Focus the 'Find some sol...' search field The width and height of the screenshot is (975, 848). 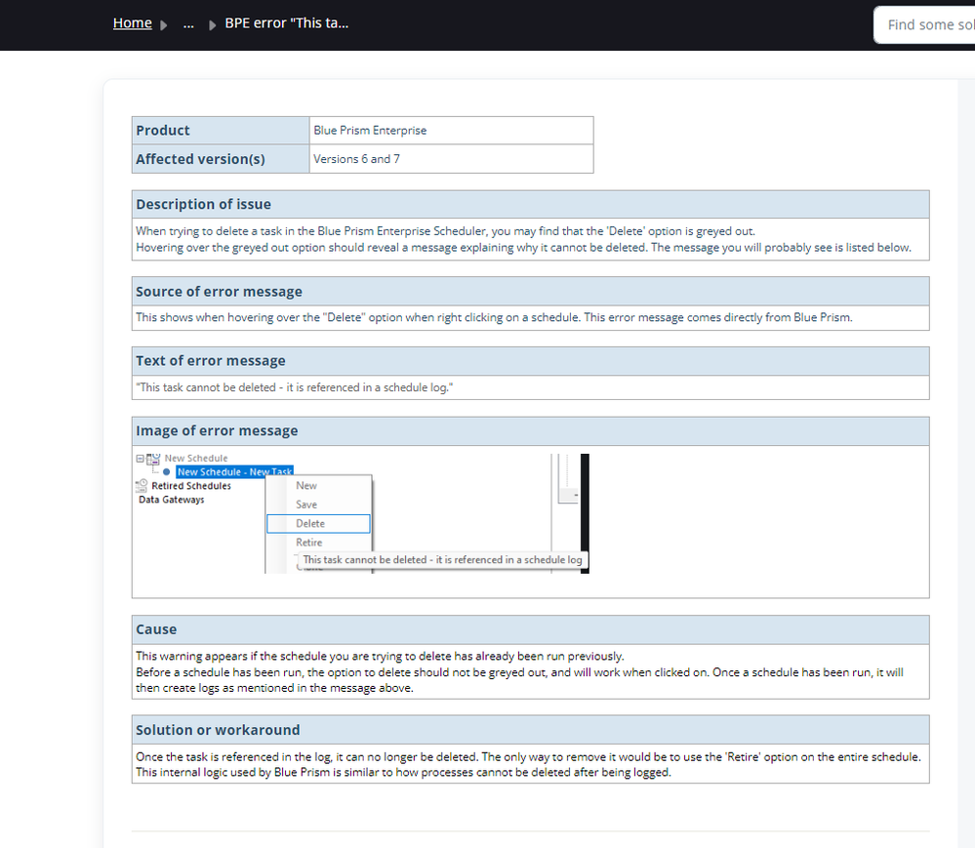(x=924, y=24)
